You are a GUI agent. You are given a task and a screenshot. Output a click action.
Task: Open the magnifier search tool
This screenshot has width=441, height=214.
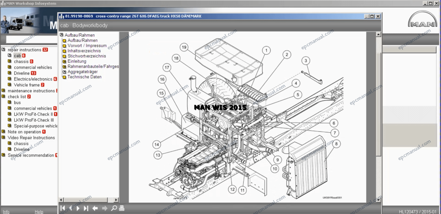[x=114, y=208]
